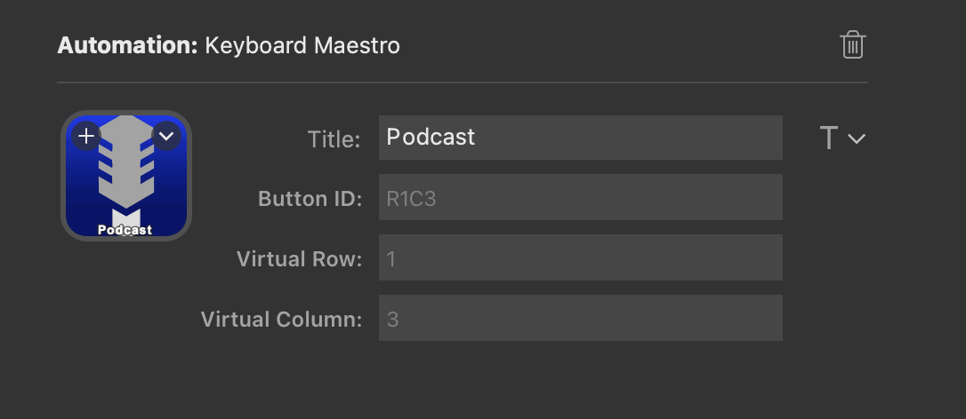966x419 pixels.
Task: Click the plus icon on the Podcast button image
Action: point(86,136)
